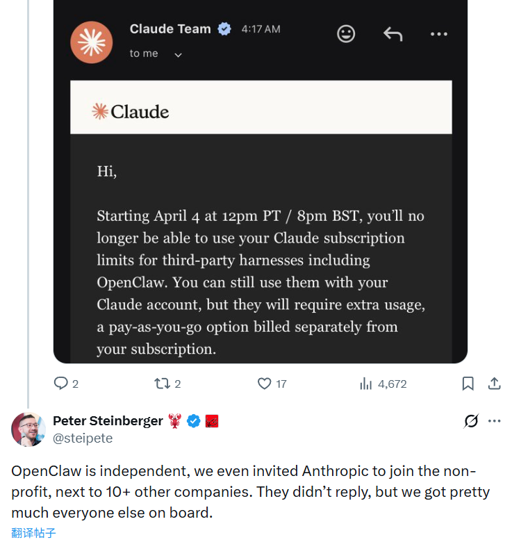
Task: Open more options on Peter Steinberger's post
Action: pos(494,421)
